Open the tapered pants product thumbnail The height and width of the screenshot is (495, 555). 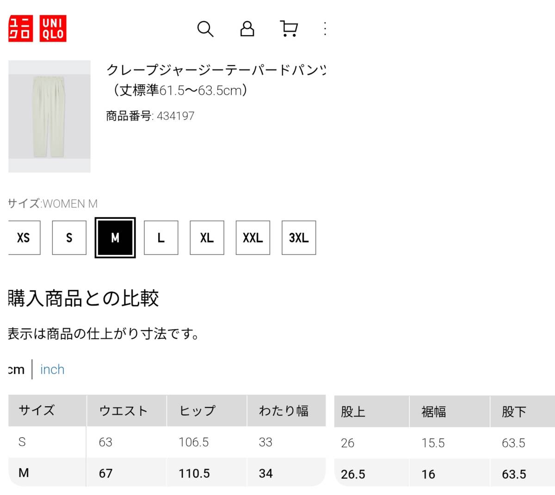click(49, 117)
